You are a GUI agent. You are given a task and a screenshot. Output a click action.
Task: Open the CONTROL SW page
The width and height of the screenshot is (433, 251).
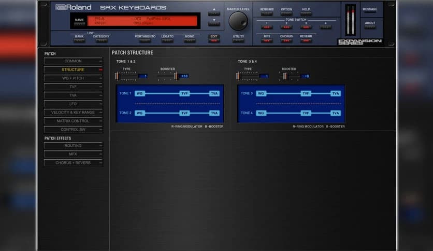(x=73, y=130)
